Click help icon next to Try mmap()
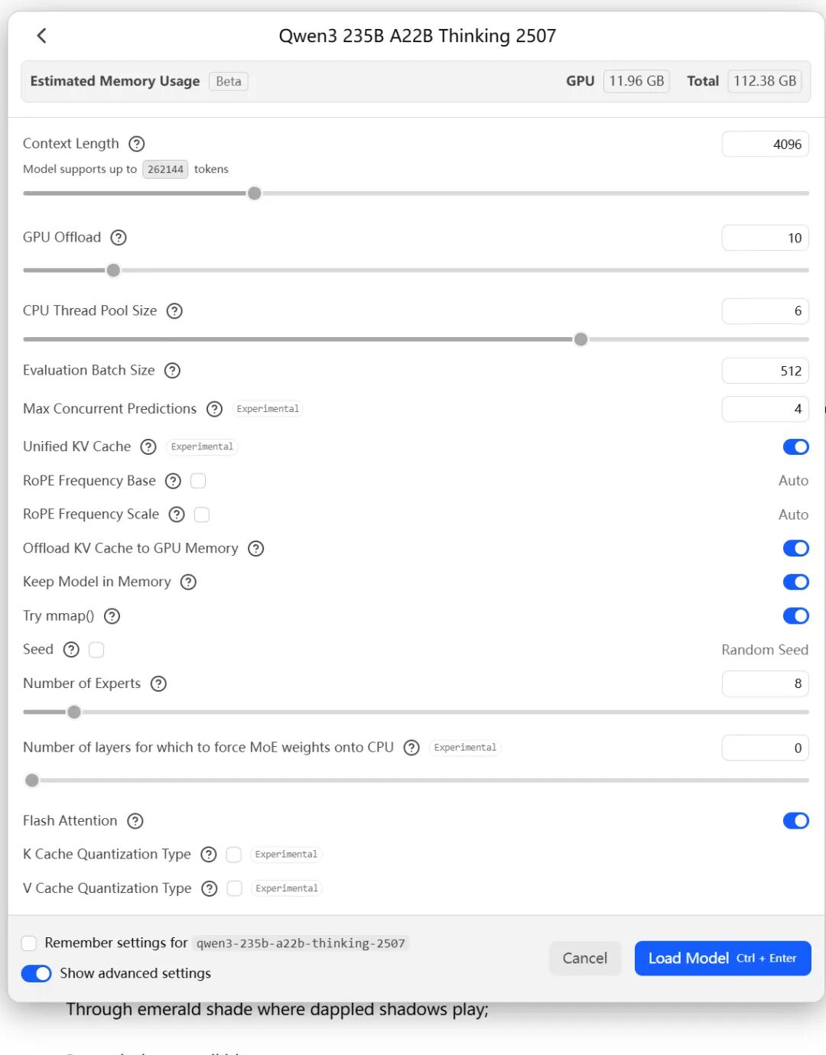The height and width of the screenshot is (1055, 826). pos(112,616)
